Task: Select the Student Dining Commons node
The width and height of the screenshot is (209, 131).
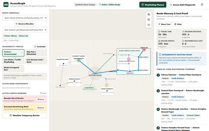Action: coord(107,91)
